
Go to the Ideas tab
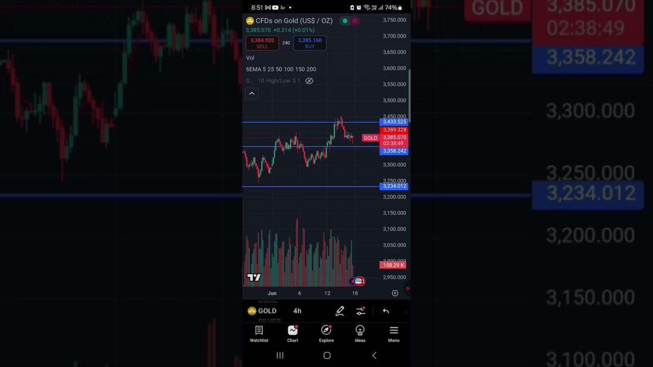pyautogui.click(x=360, y=334)
